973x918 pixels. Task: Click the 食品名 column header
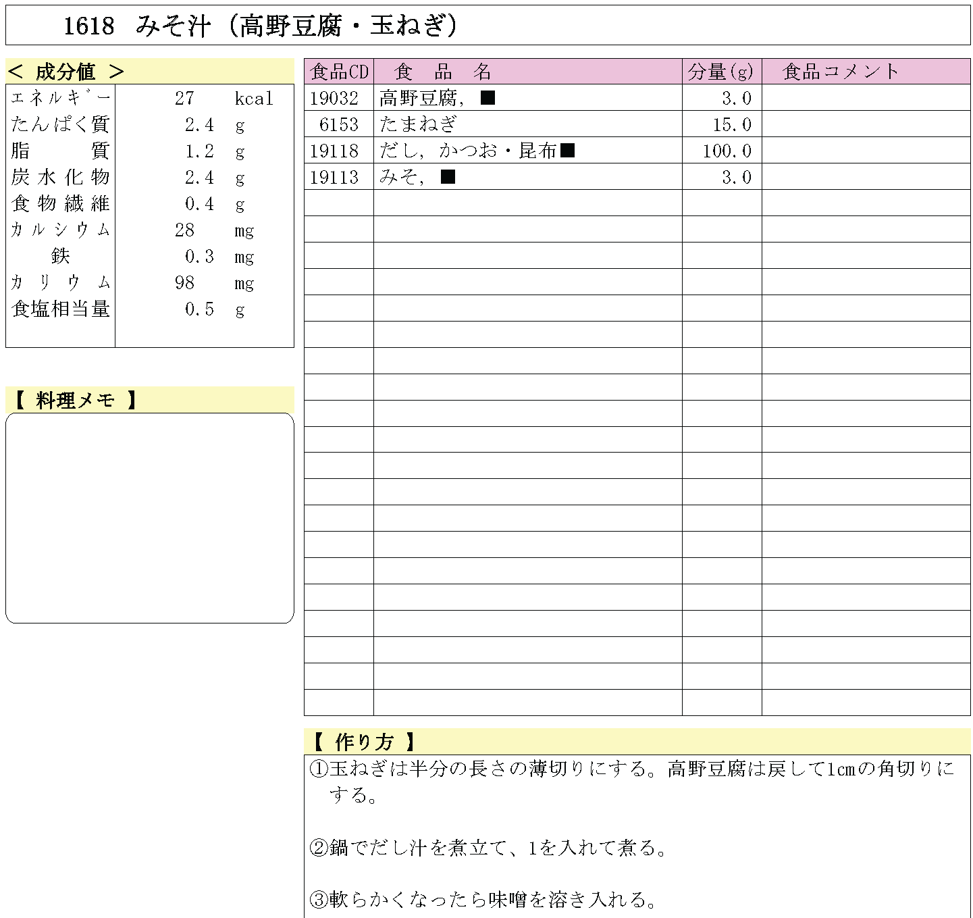click(442, 72)
